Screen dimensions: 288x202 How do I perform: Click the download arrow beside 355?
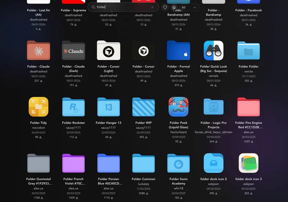(251, 81)
